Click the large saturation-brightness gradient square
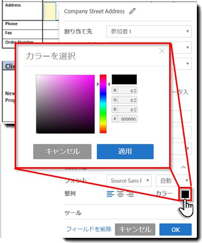This screenshot has width=202, height=243. [65, 104]
